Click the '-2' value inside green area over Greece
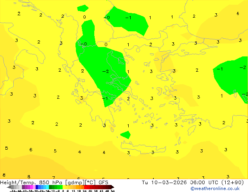The image size is (248, 192). click(106, 71)
